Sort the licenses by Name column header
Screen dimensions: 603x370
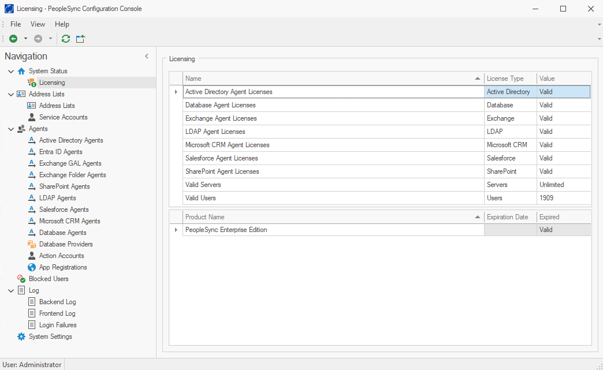pyautogui.click(x=333, y=79)
